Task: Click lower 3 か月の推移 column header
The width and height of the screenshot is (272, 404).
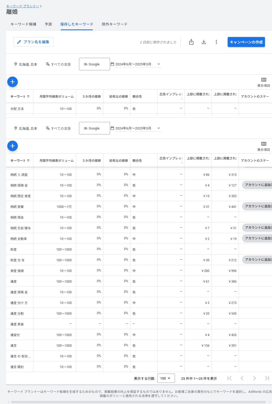Action: [92, 160]
